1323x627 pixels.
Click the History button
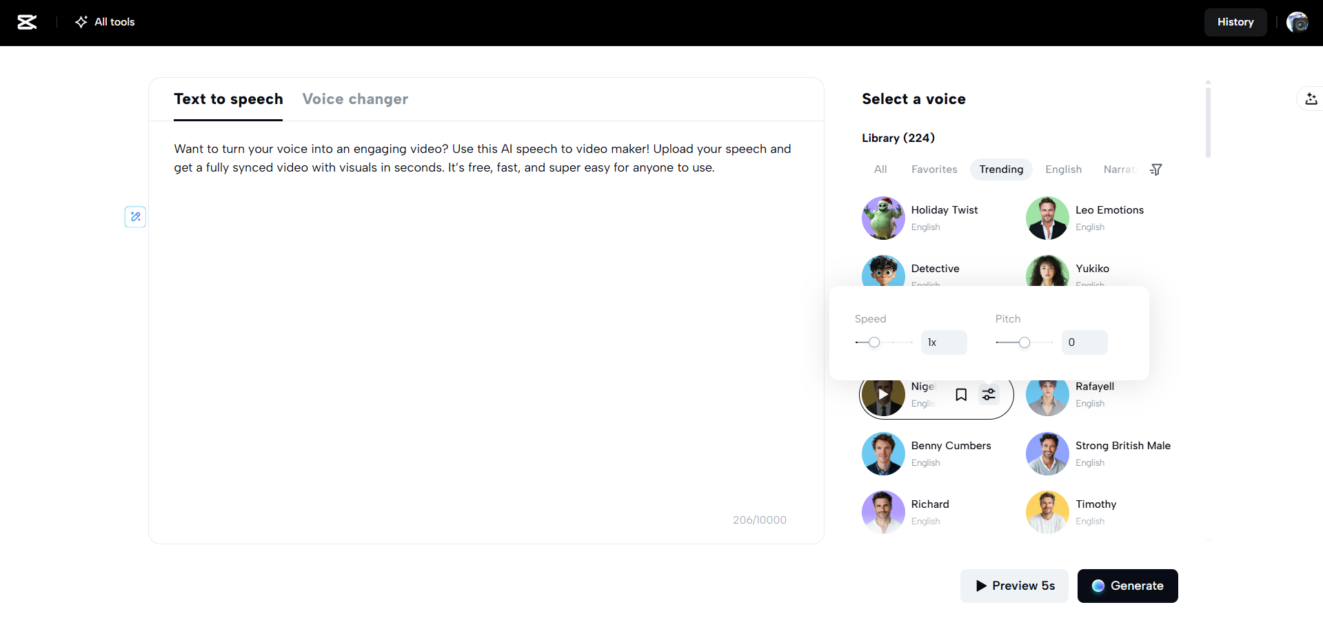pos(1235,22)
